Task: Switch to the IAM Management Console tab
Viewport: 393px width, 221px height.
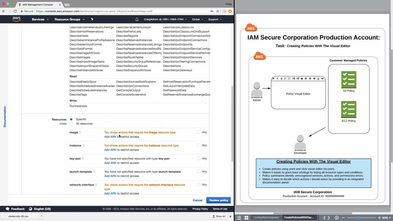Action: [x=40, y=5]
